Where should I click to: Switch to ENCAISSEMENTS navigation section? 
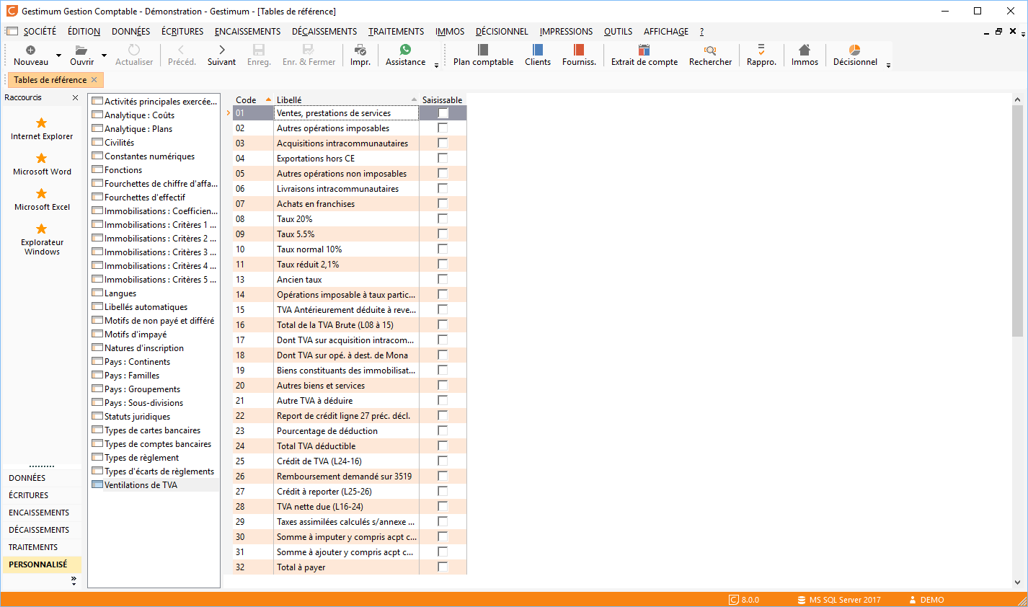click(42, 513)
